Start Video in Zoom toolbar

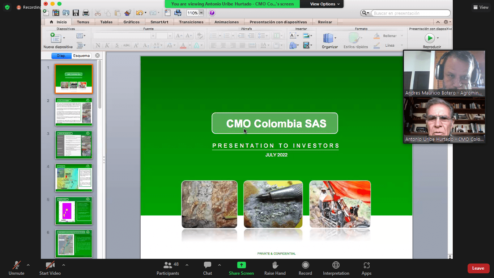click(50, 269)
